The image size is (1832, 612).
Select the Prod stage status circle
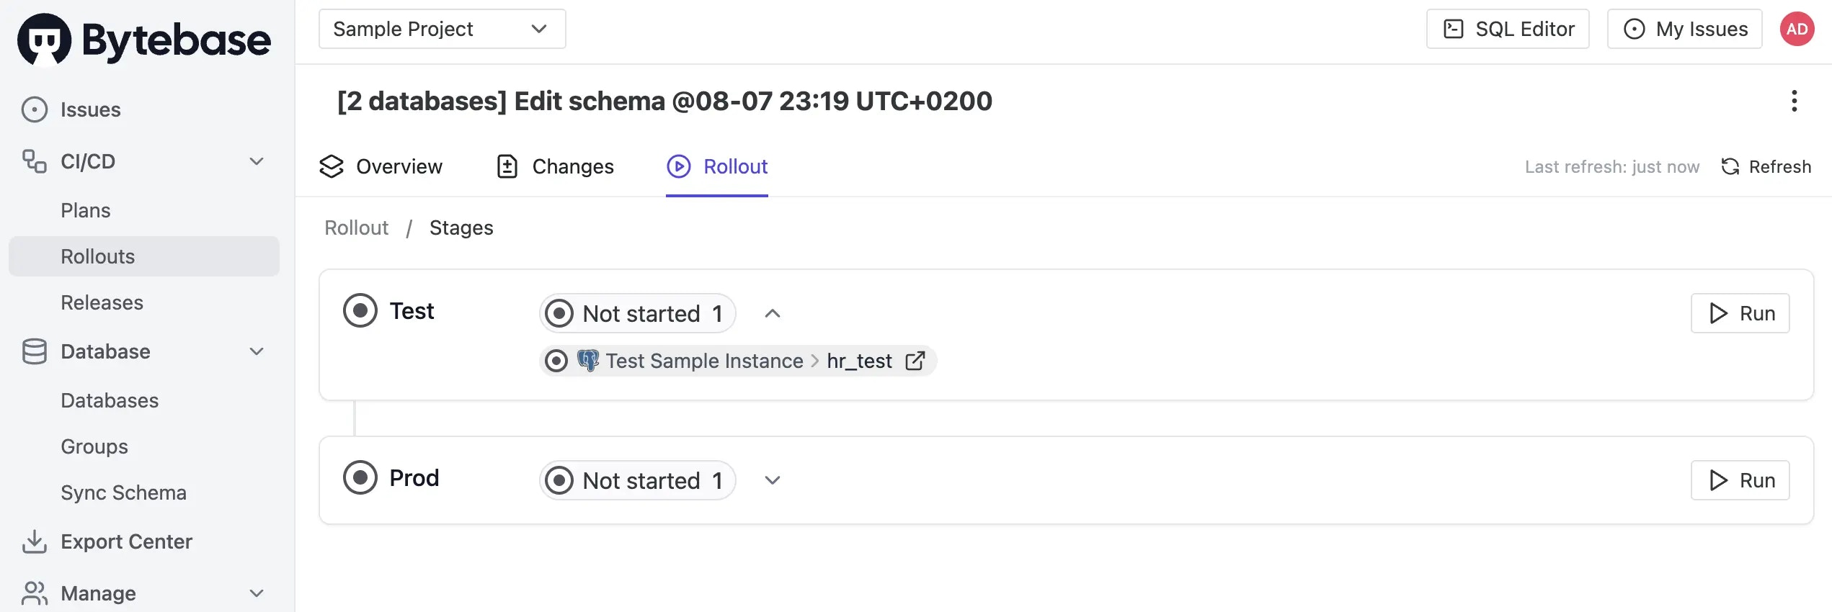(x=360, y=478)
